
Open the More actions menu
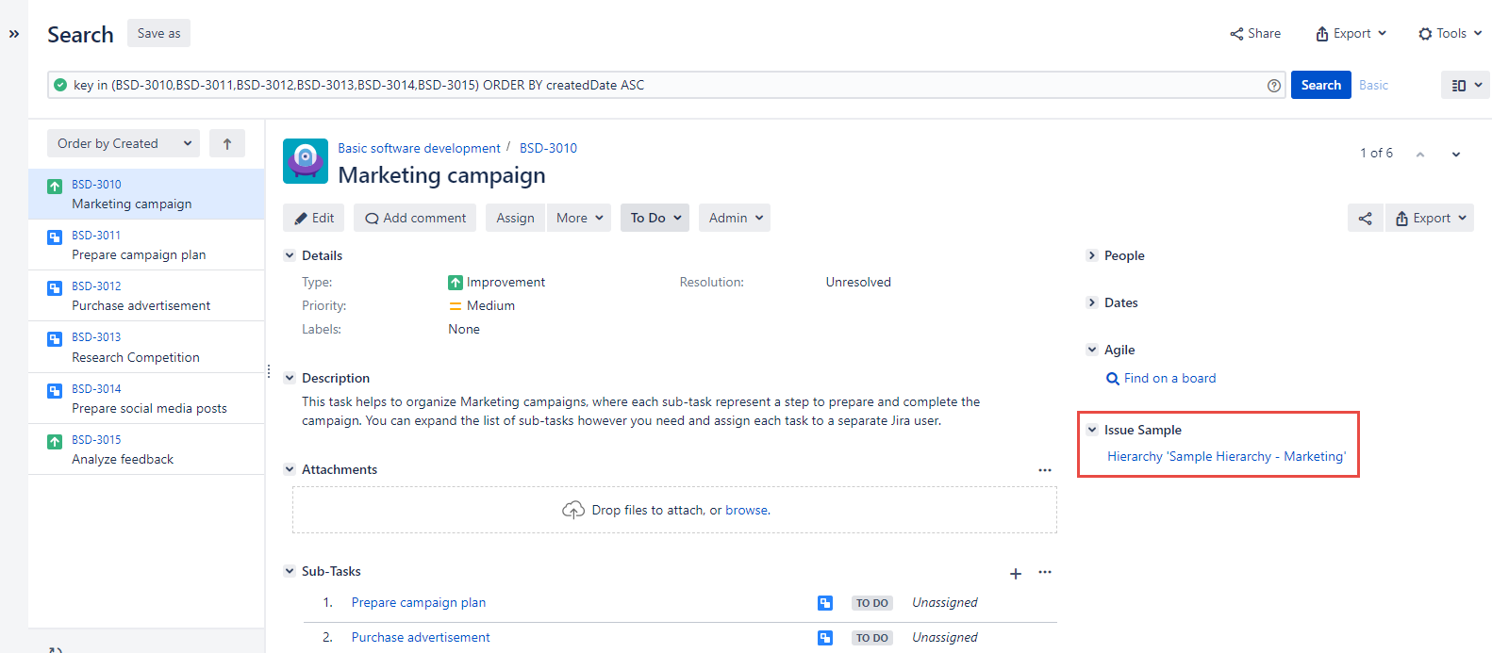578,219
